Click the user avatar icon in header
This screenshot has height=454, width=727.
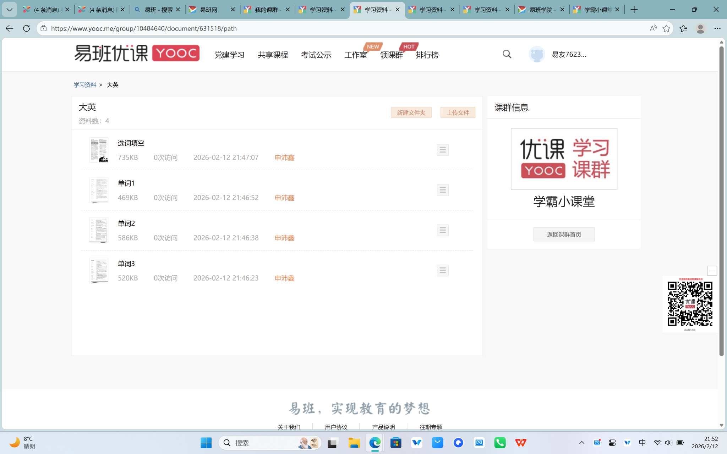click(x=536, y=54)
